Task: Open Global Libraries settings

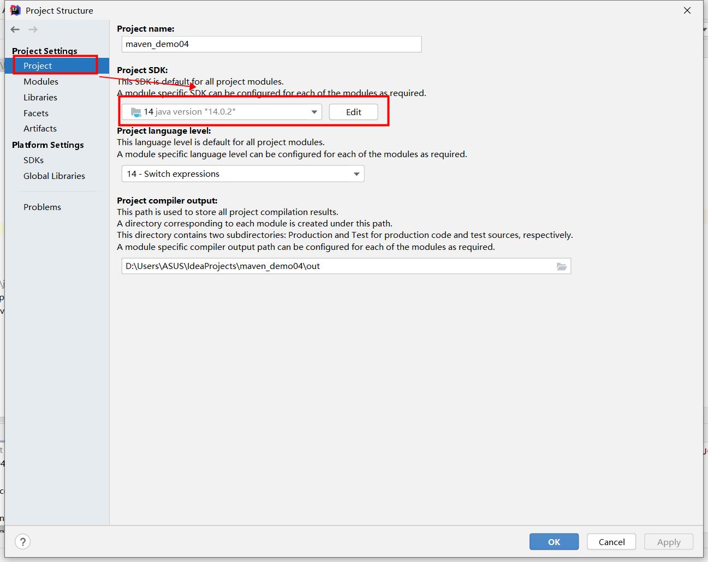Action: click(54, 176)
